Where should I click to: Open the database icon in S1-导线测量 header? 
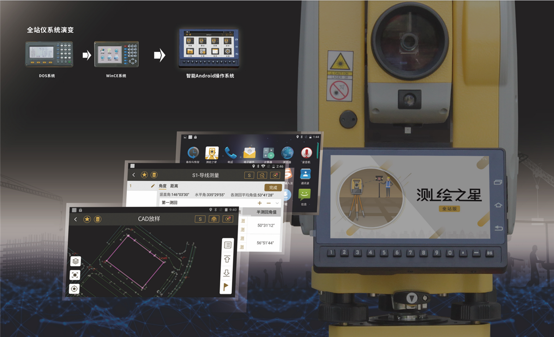[x=154, y=175]
